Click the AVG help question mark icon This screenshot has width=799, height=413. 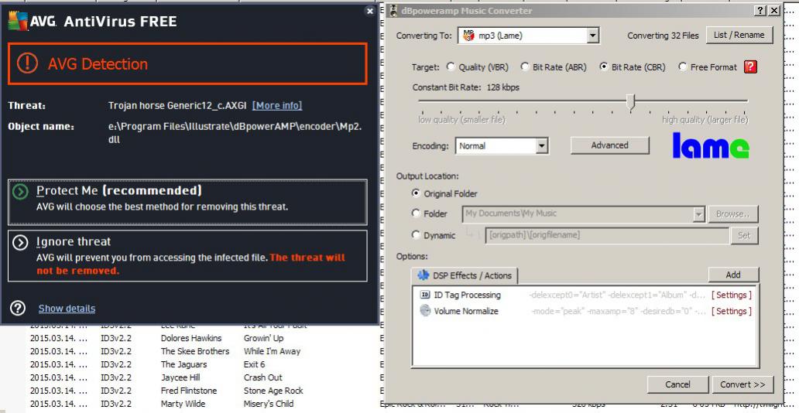18,308
